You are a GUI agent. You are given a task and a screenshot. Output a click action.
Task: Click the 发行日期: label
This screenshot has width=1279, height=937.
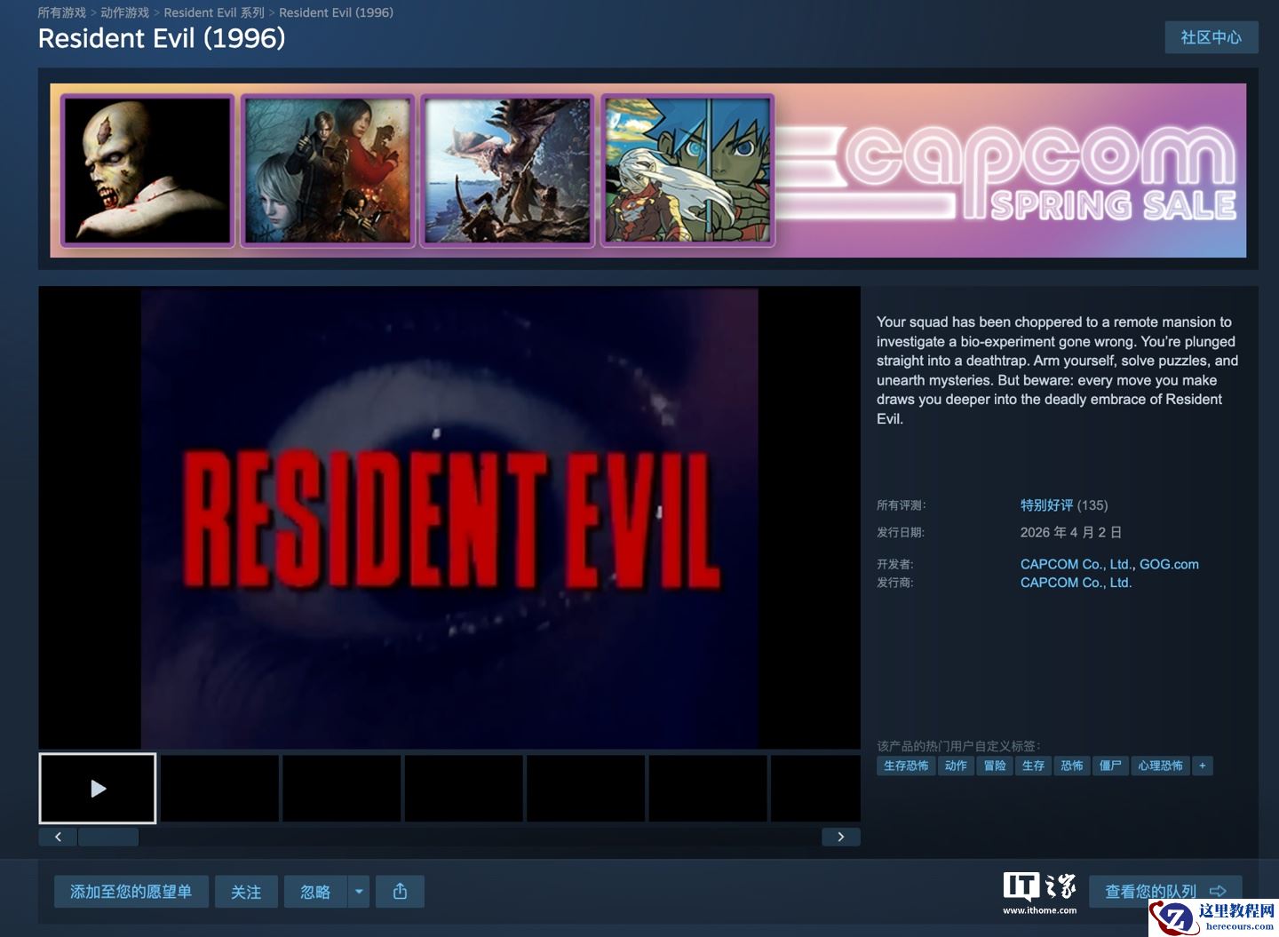click(x=901, y=533)
